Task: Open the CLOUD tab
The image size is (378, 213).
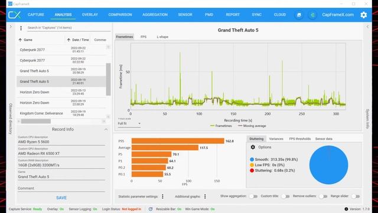Action: tap(279, 15)
